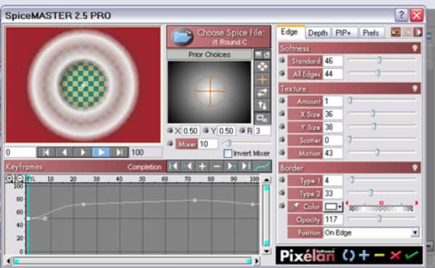Screen dimensions: 435x268
Task: Switch to the Depth tab
Action: pos(318,33)
